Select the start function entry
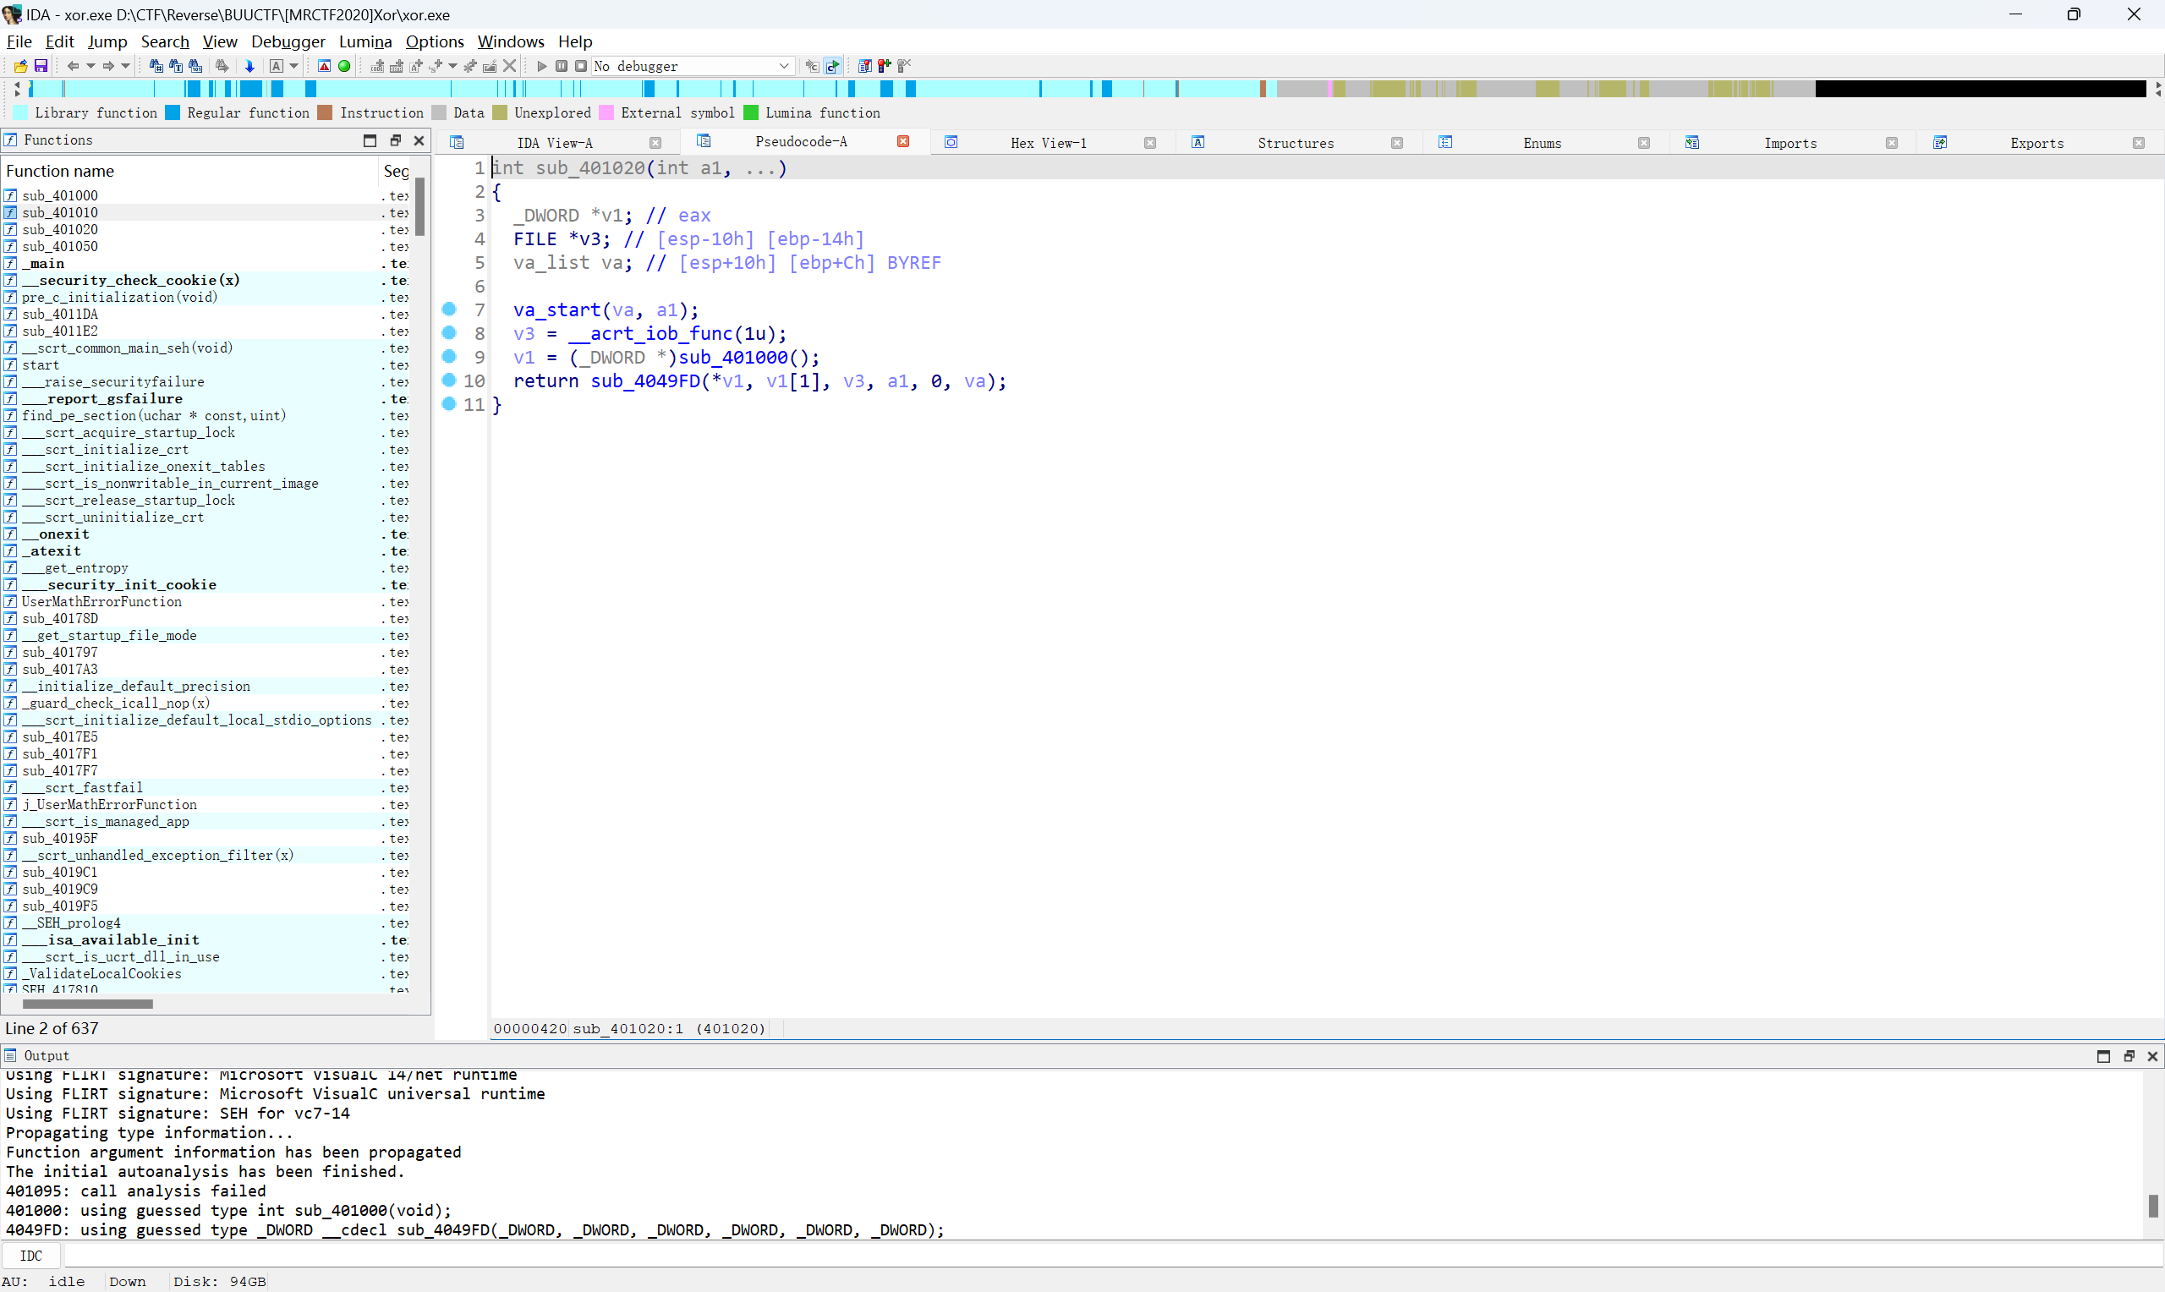Screen dimensions: 2165x1292 pos(206,364)
